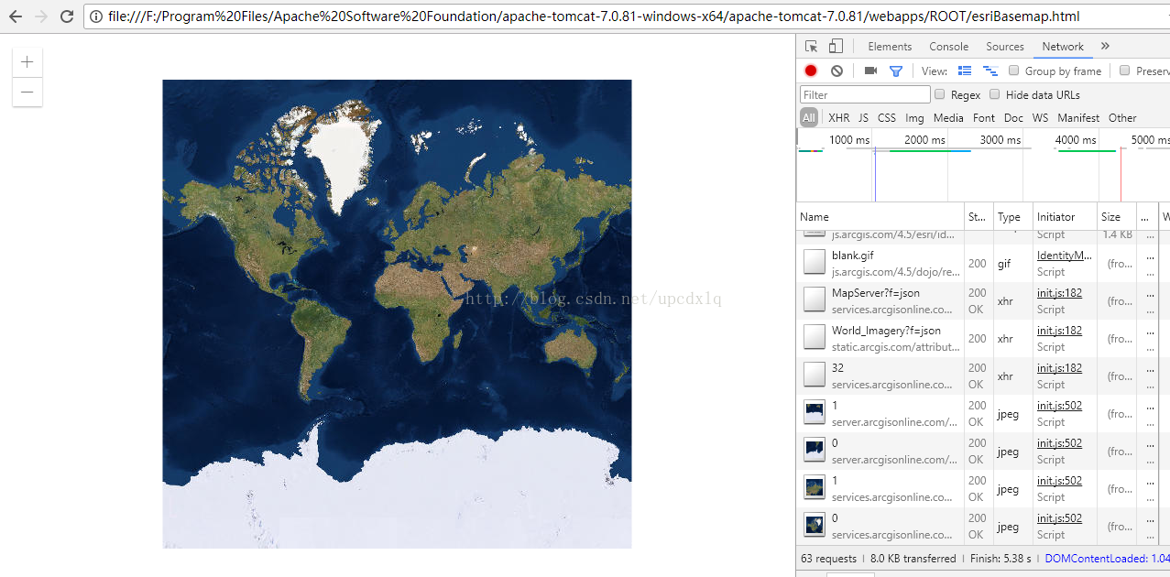Click the capture screenshots camera icon
The width and height of the screenshot is (1170, 577).
(870, 71)
